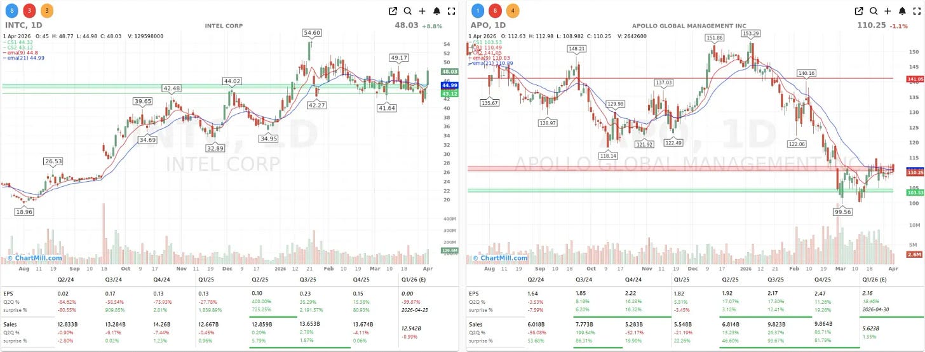The width and height of the screenshot is (925, 352).
Task: Click the 99.56 low label on APO chart
Action: [x=843, y=212]
